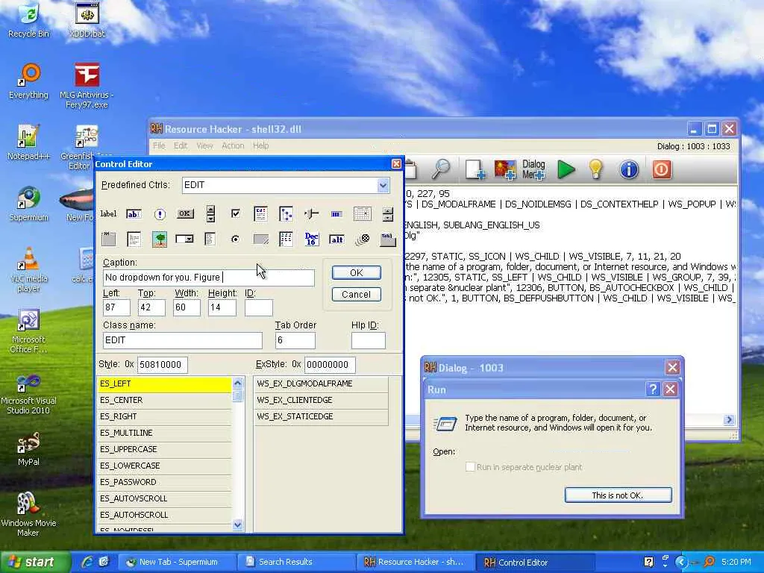
Task: Click the Internet Explorer quick launch icon
Action: coord(87,563)
